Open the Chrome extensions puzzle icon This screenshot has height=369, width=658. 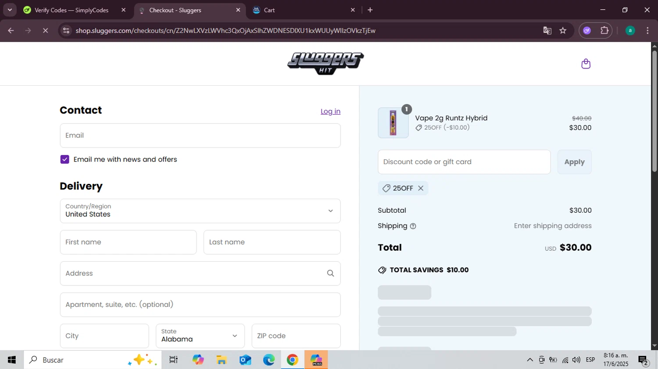tap(604, 31)
